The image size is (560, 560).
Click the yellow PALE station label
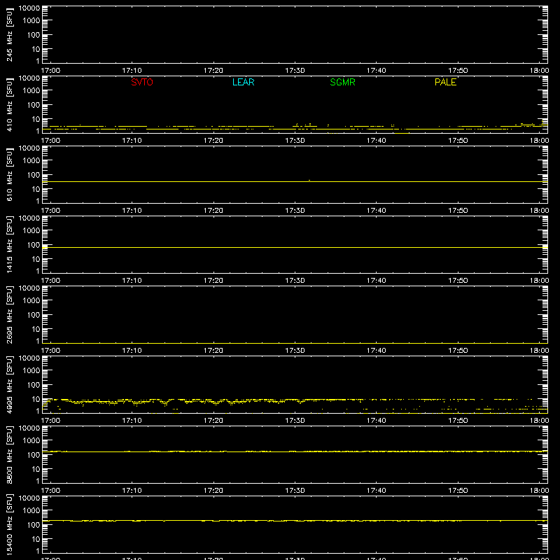[445, 82]
